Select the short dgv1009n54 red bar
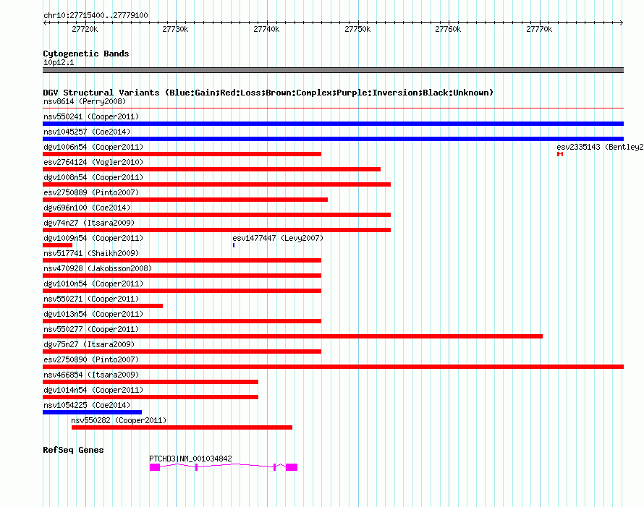This screenshot has width=644, height=507. pos(57,245)
